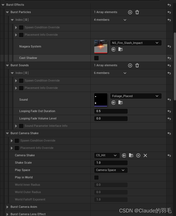Viewport: 176px width, 216px height.
Task: Use selected asset for Camera Shake class
Action: coord(124,155)
